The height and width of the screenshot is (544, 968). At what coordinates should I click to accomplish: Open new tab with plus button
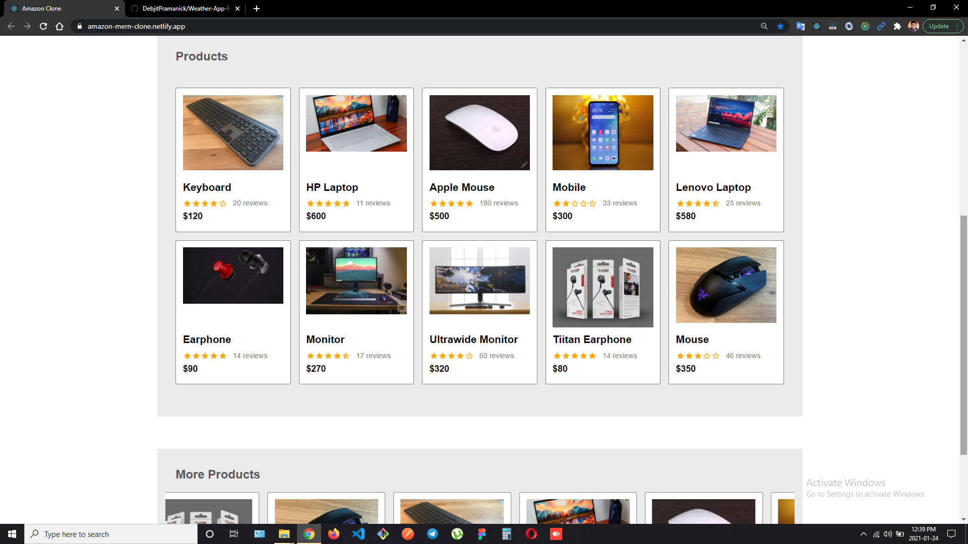[257, 9]
